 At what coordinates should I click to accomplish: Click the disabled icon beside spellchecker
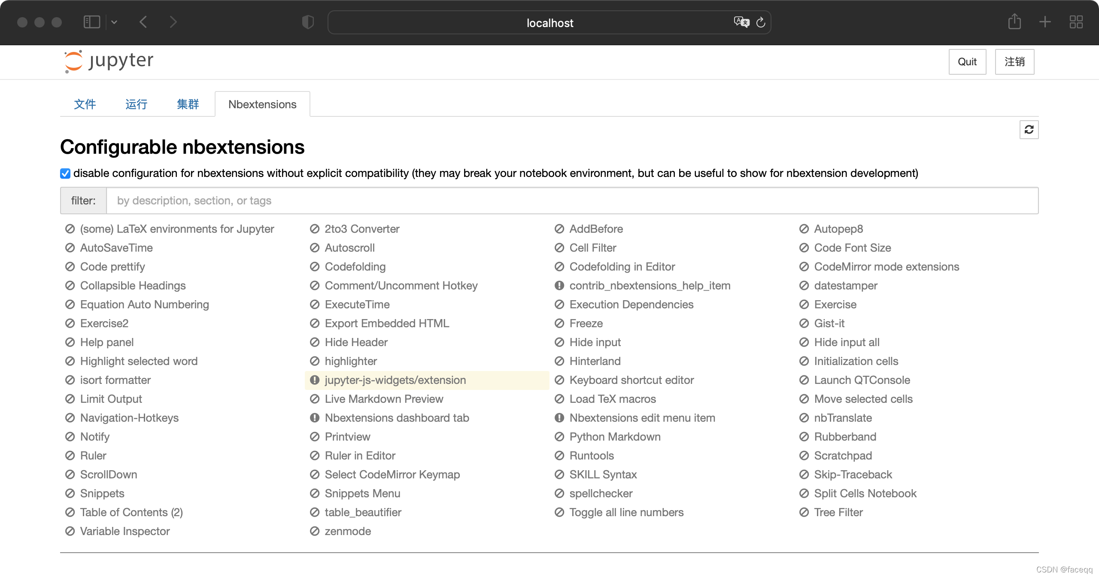559,493
